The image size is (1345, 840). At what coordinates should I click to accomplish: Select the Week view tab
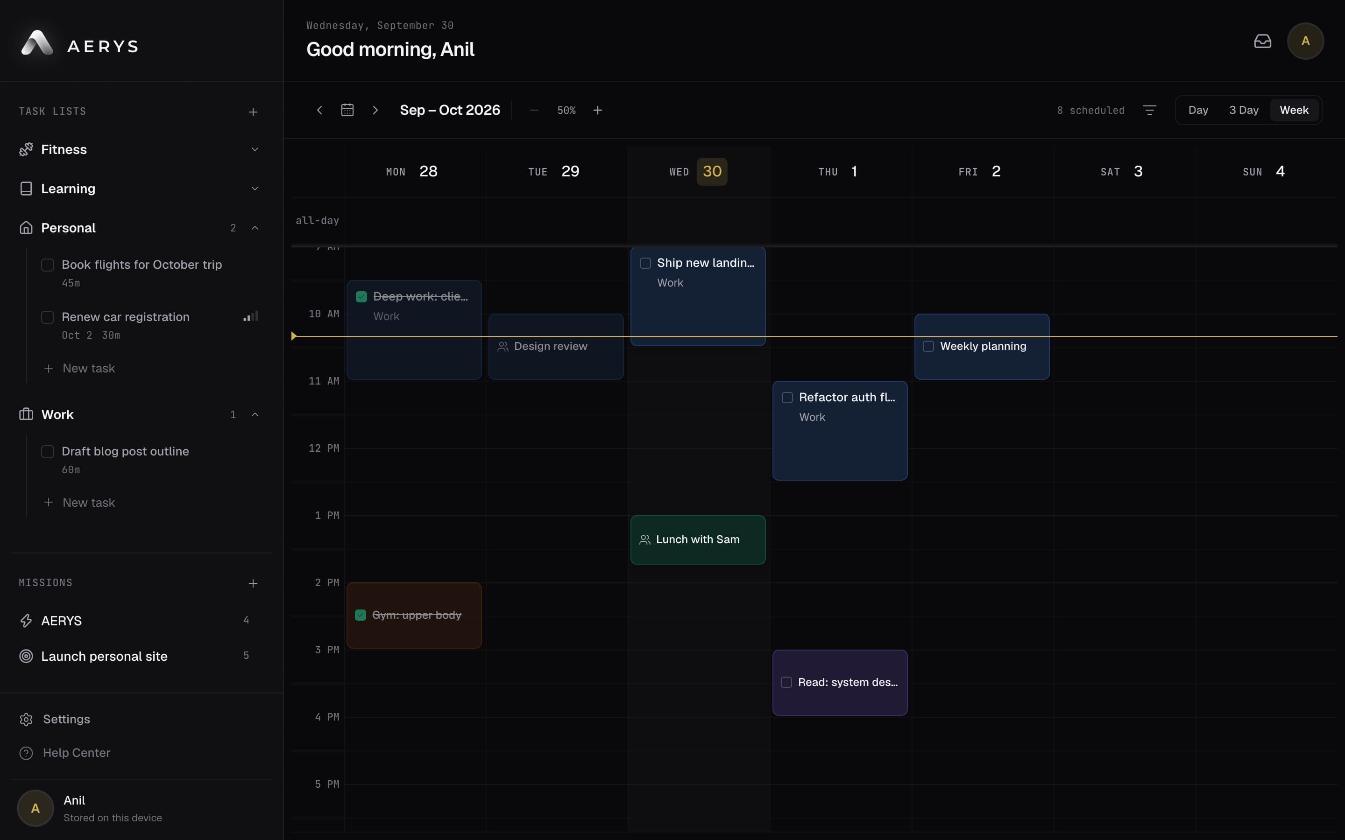click(1294, 110)
